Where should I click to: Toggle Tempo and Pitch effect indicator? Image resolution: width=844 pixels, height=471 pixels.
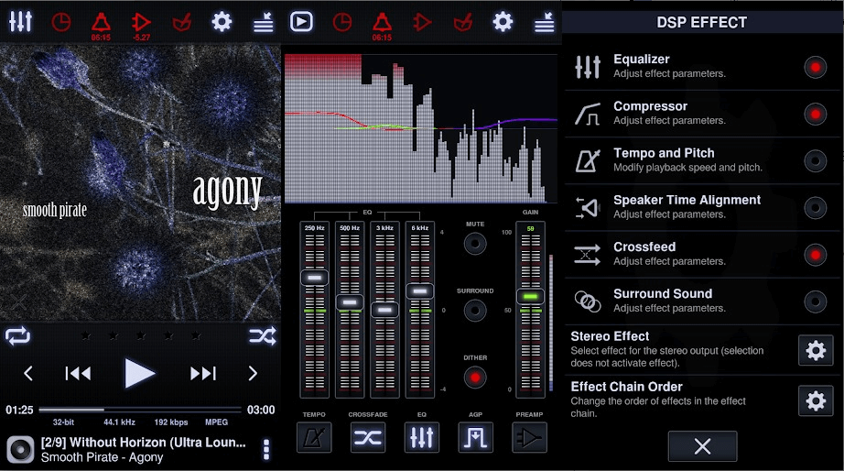[815, 161]
